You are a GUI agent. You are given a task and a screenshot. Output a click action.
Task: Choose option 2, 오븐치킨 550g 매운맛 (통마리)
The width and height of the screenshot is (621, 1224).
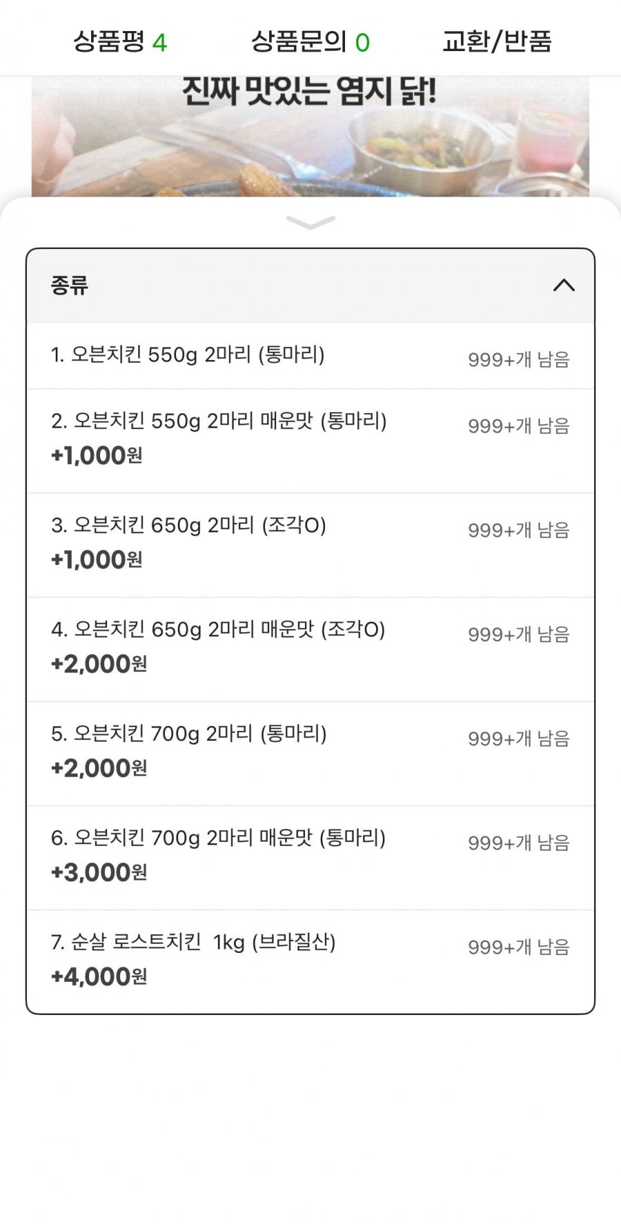pos(219,421)
